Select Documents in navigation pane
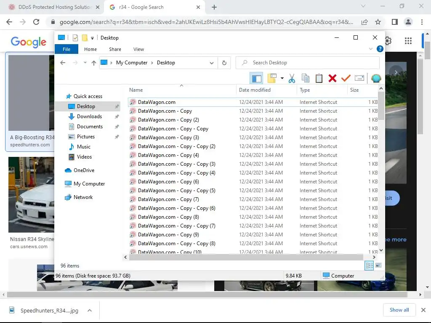 (x=90, y=127)
